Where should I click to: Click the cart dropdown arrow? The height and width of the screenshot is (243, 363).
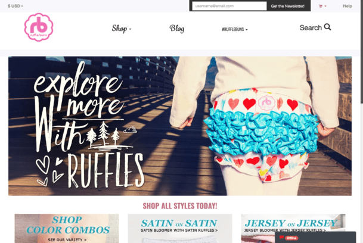click(x=325, y=6)
